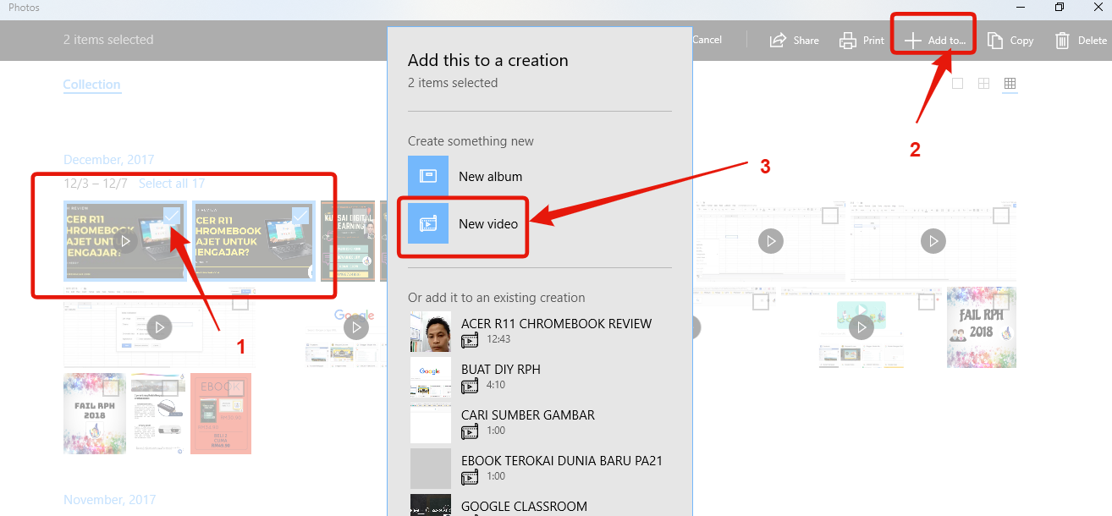Click the Share icon in the toolbar

pyautogui.click(x=778, y=40)
